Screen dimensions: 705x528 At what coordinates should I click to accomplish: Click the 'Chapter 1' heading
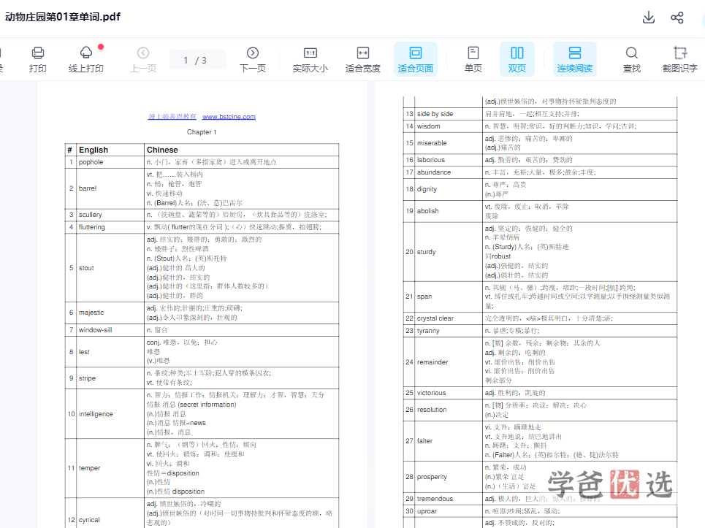(202, 132)
